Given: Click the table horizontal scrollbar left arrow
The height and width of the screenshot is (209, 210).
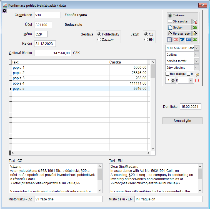Looking at the screenshot, I should tap(13, 153).
